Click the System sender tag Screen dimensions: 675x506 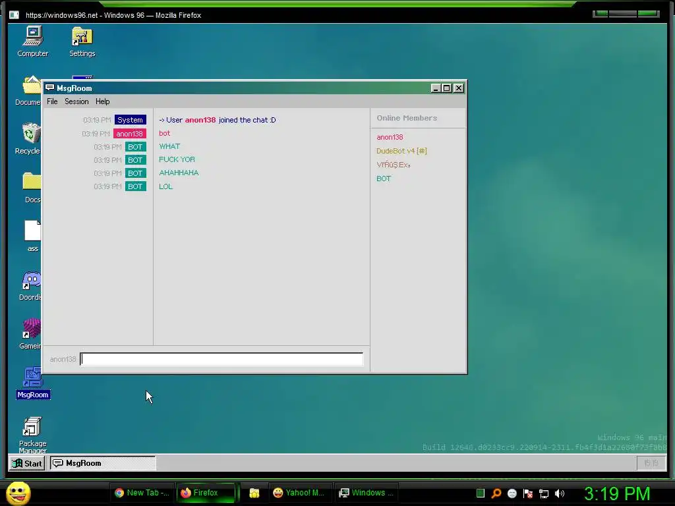click(x=130, y=120)
